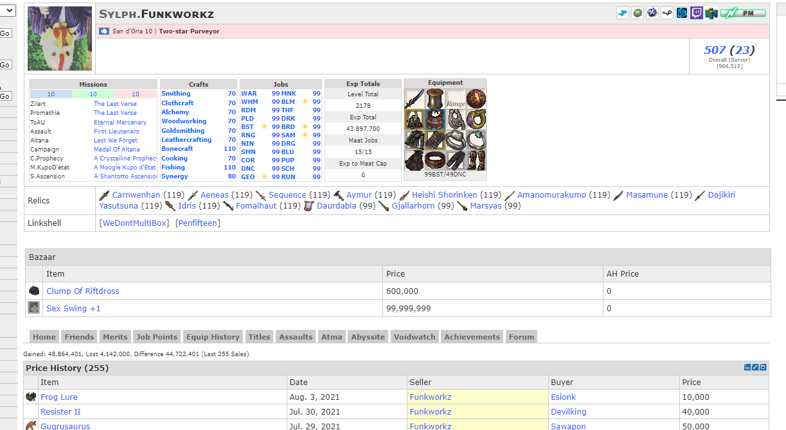Viewport: 786px width, 430px height.
Task: Click the Nintendo 64 logo icon
Action: pos(711,13)
